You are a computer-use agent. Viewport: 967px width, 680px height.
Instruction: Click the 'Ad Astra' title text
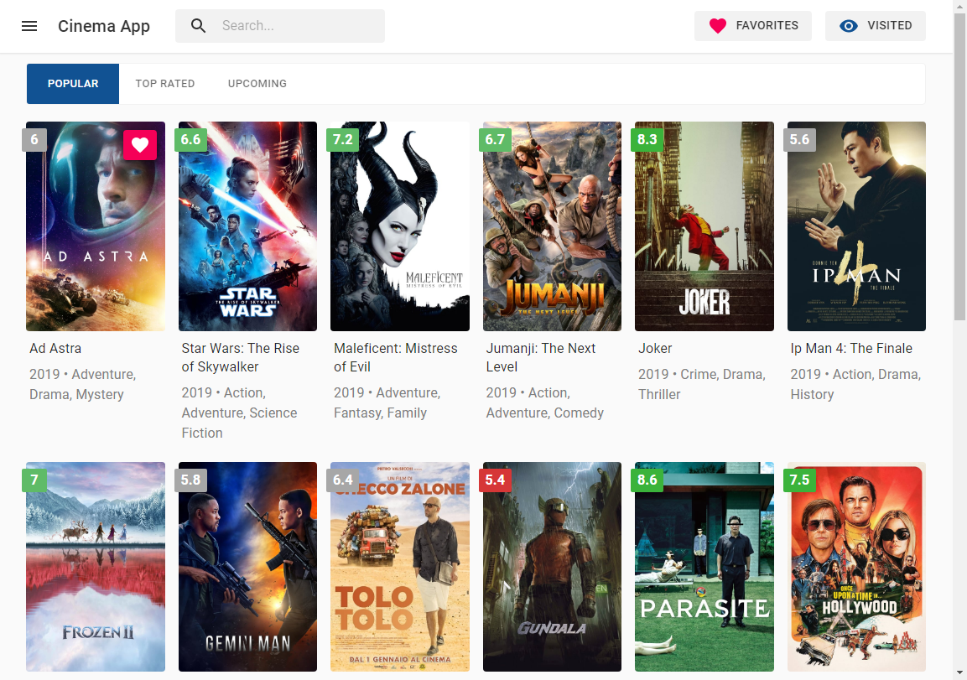[x=55, y=348]
